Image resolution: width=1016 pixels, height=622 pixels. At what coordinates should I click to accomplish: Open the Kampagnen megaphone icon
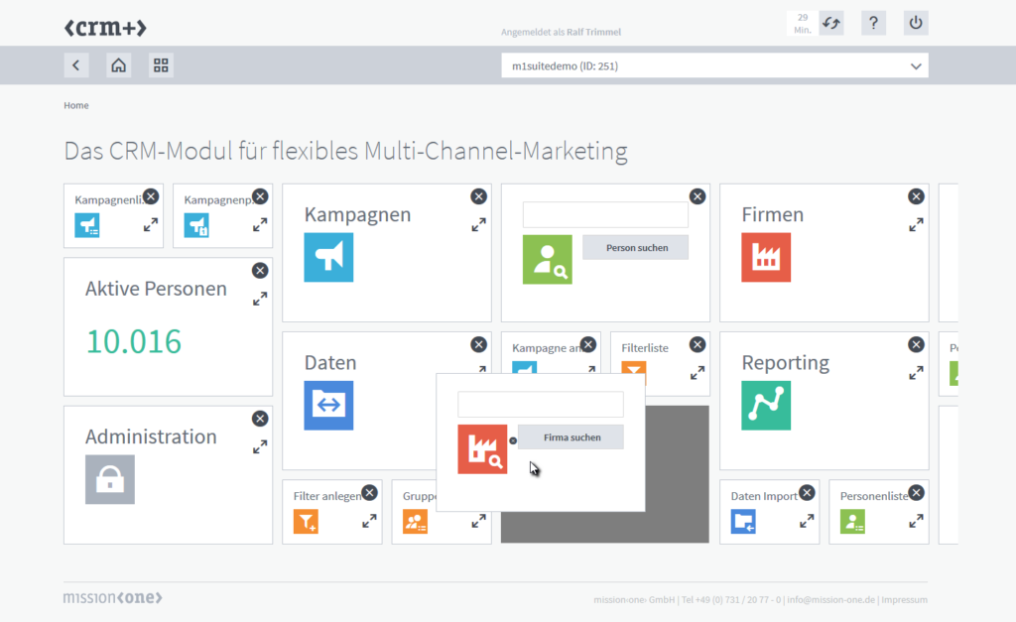(x=328, y=257)
